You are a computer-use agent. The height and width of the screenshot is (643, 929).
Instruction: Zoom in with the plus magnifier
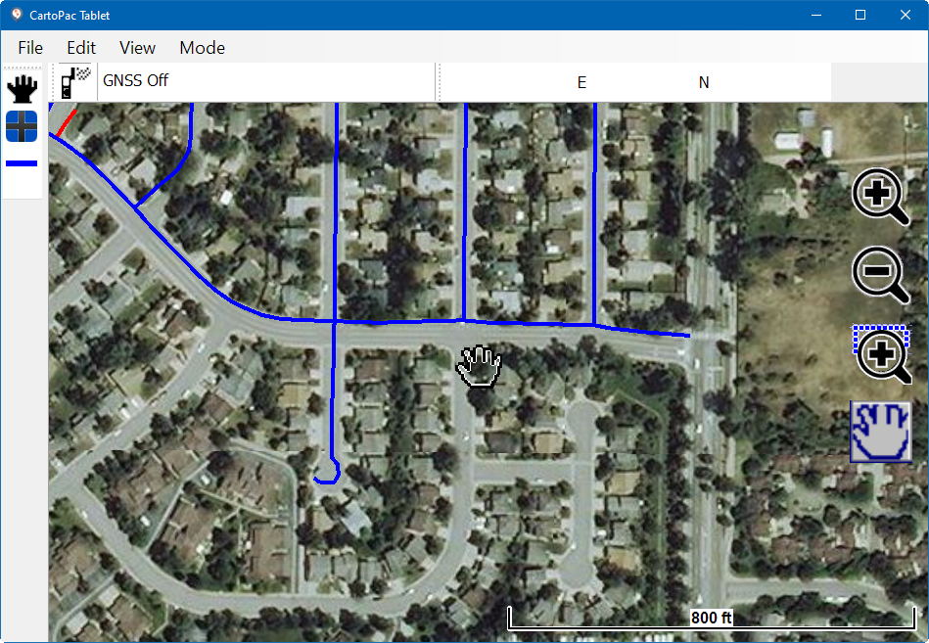point(880,196)
